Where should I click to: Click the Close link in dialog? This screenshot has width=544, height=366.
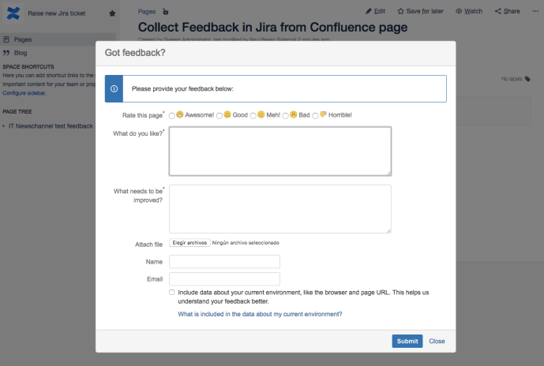(437, 341)
